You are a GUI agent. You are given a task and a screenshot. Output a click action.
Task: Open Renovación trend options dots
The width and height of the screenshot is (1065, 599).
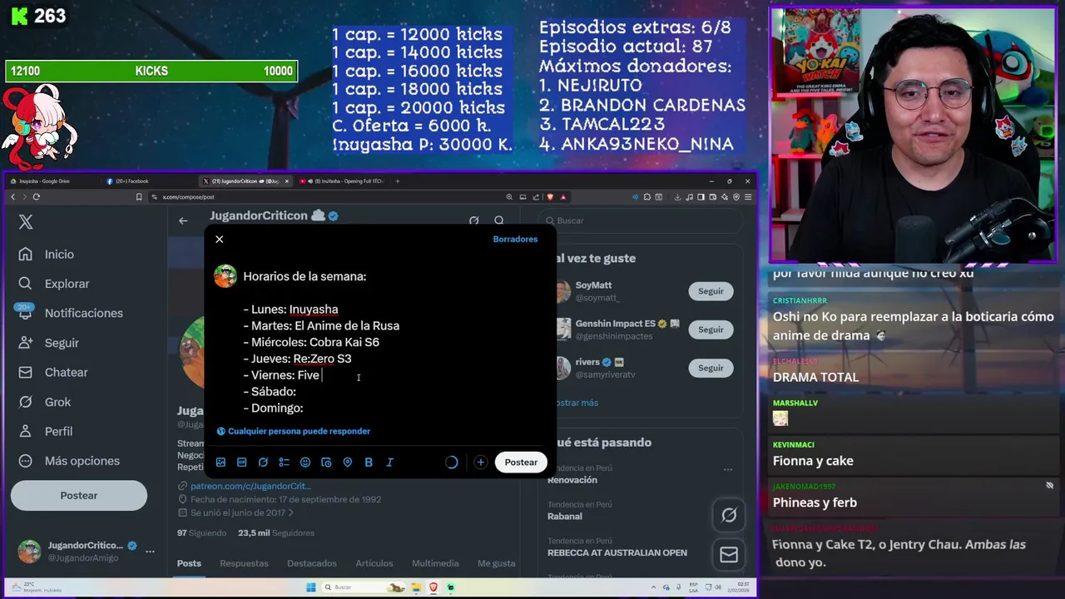[x=728, y=469]
